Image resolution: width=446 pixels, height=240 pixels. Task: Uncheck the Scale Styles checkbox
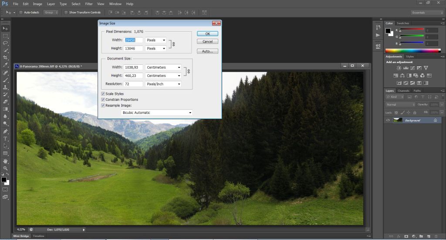tap(103, 93)
